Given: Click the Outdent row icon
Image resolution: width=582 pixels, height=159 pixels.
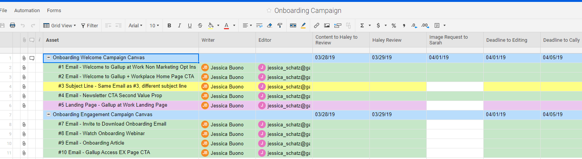Looking at the screenshot, I should point(108,25).
